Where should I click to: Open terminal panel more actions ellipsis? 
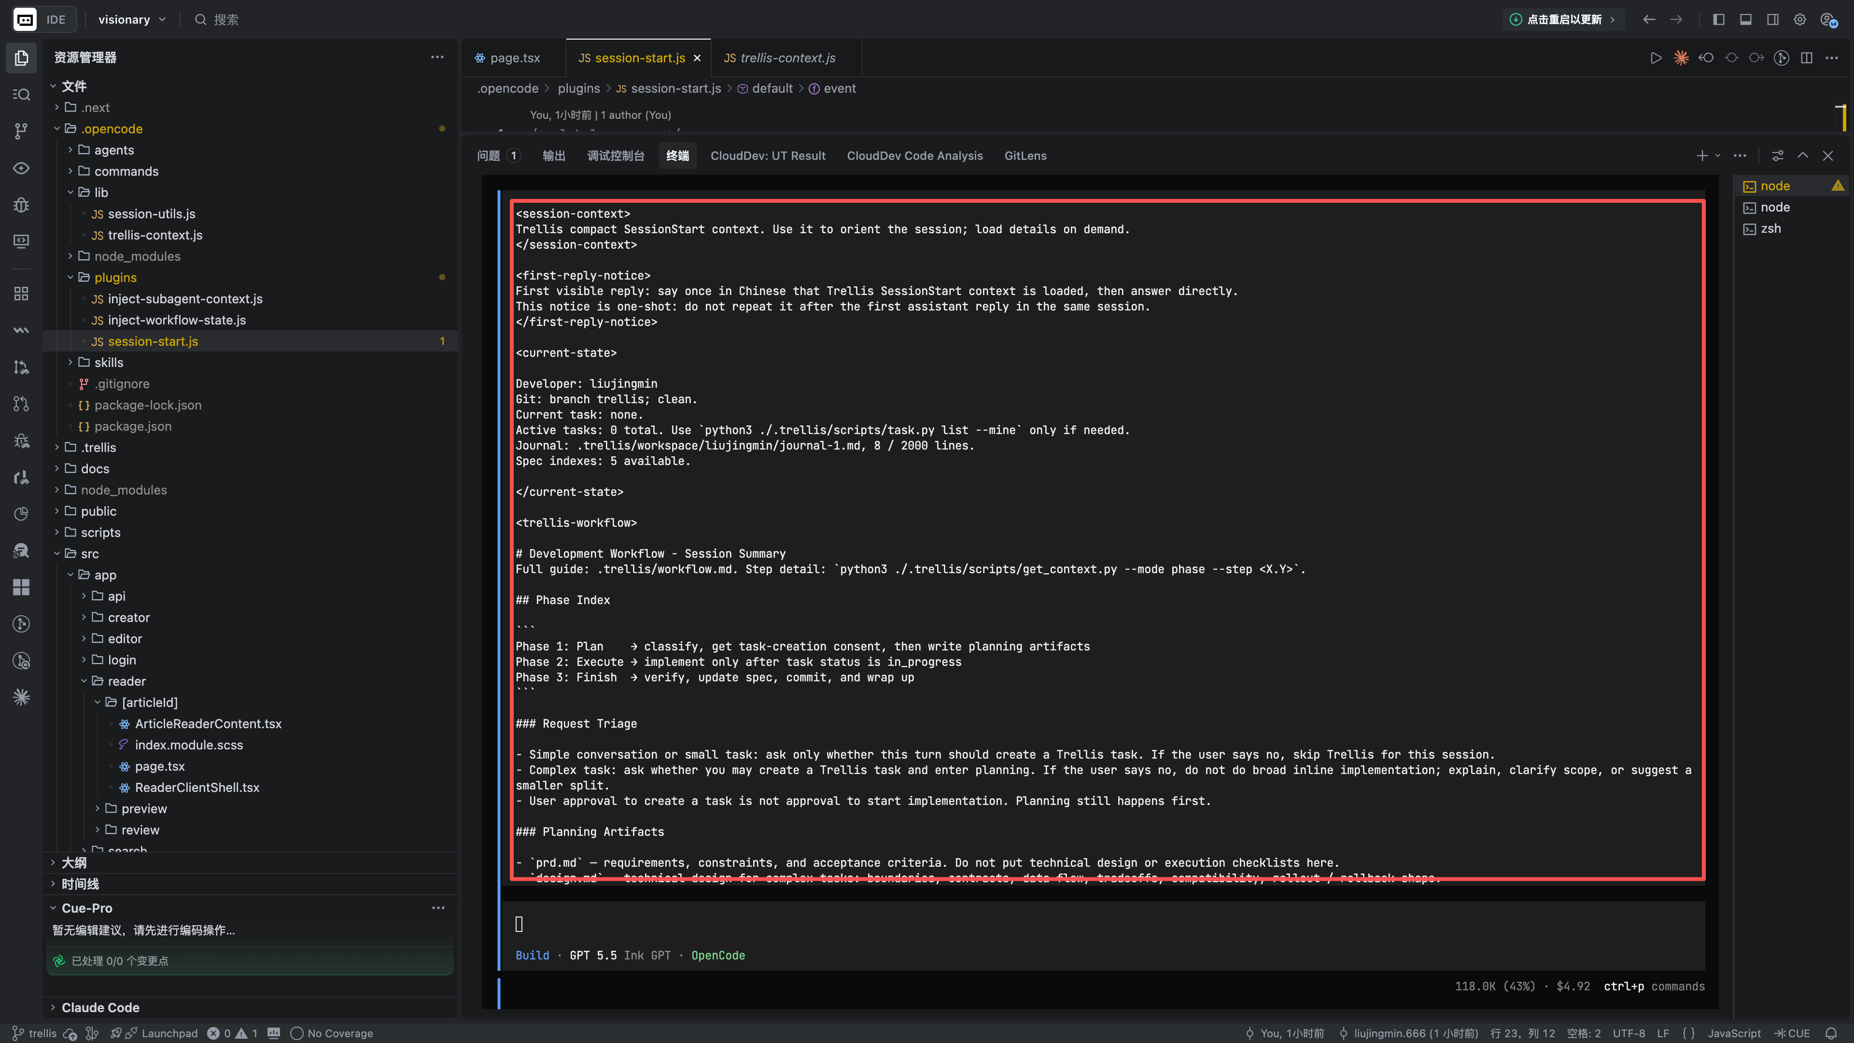pos(1740,155)
